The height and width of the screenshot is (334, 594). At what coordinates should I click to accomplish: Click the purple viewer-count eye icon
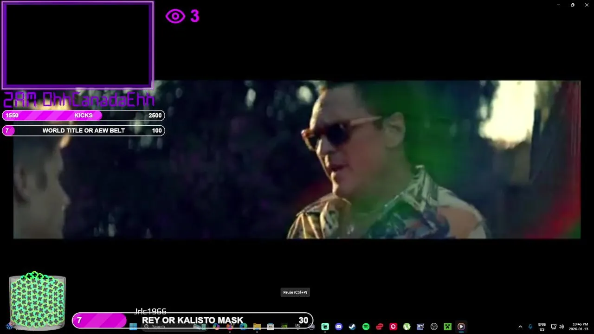175,17
